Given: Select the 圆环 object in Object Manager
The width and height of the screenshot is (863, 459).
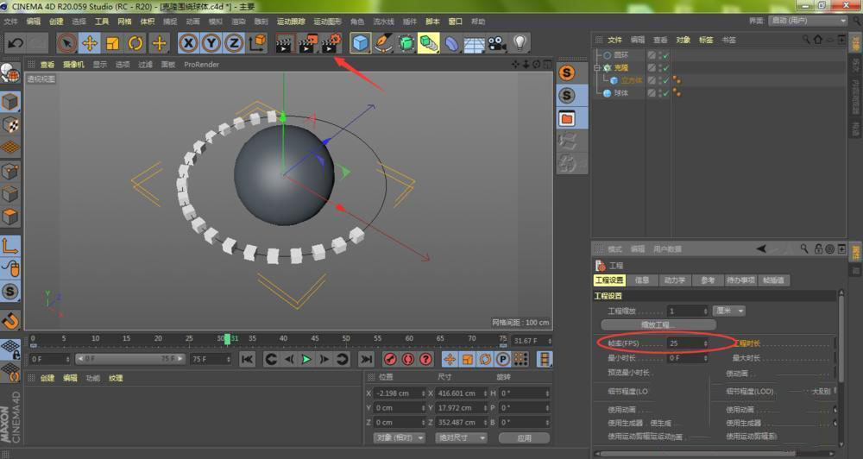Looking at the screenshot, I should pos(621,55).
